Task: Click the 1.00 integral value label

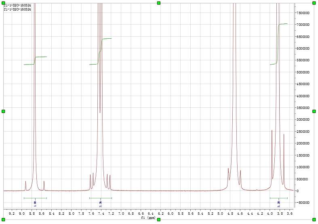Action: (x=35, y=203)
